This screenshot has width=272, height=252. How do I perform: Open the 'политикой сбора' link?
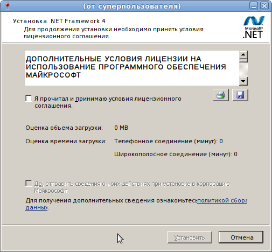pos(222,200)
